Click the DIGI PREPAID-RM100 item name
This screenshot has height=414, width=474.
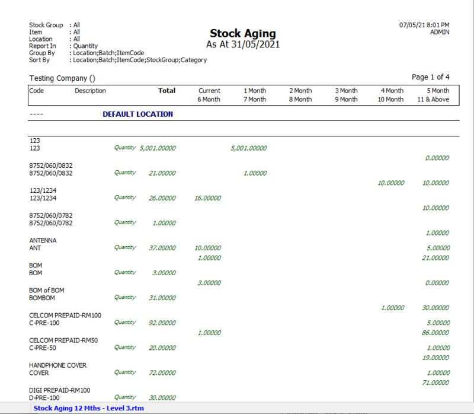click(60, 390)
